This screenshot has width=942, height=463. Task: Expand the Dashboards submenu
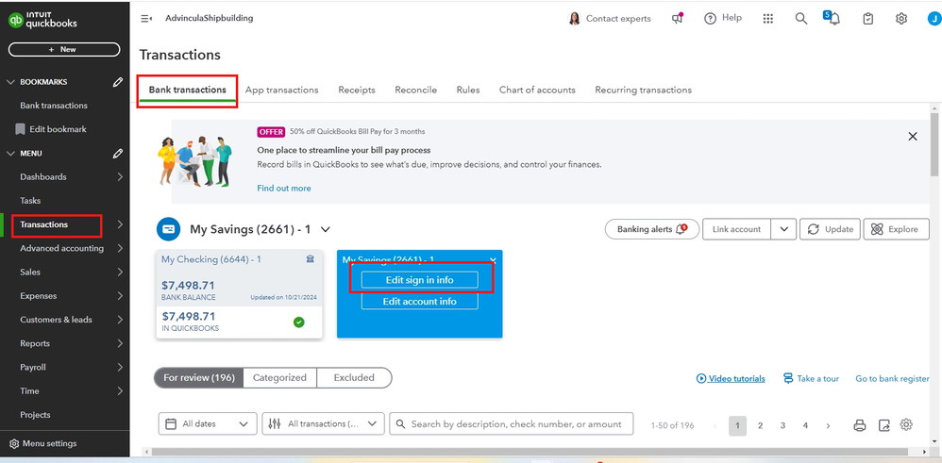[120, 177]
